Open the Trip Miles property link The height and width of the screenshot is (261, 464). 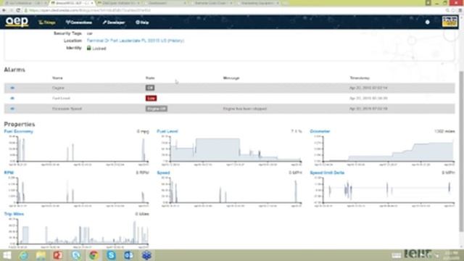14,214
